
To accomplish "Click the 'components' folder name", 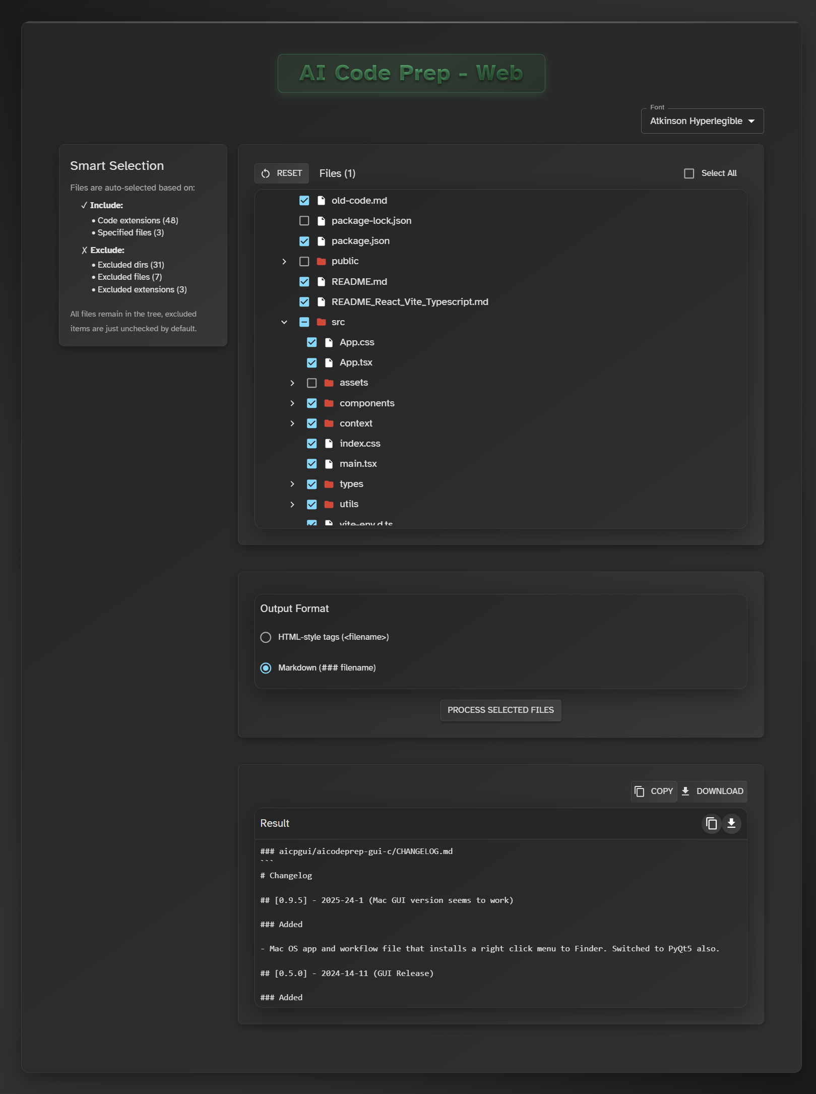I will 367,403.
